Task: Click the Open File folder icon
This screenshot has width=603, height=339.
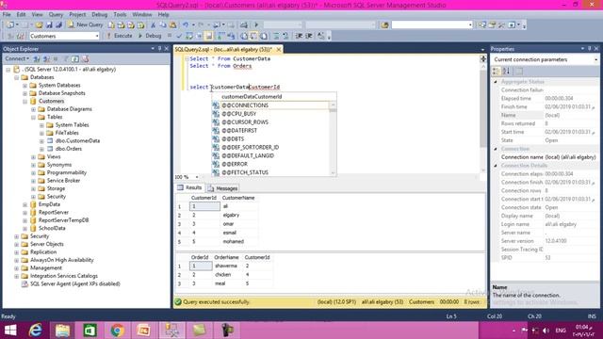Action: coord(40,25)
